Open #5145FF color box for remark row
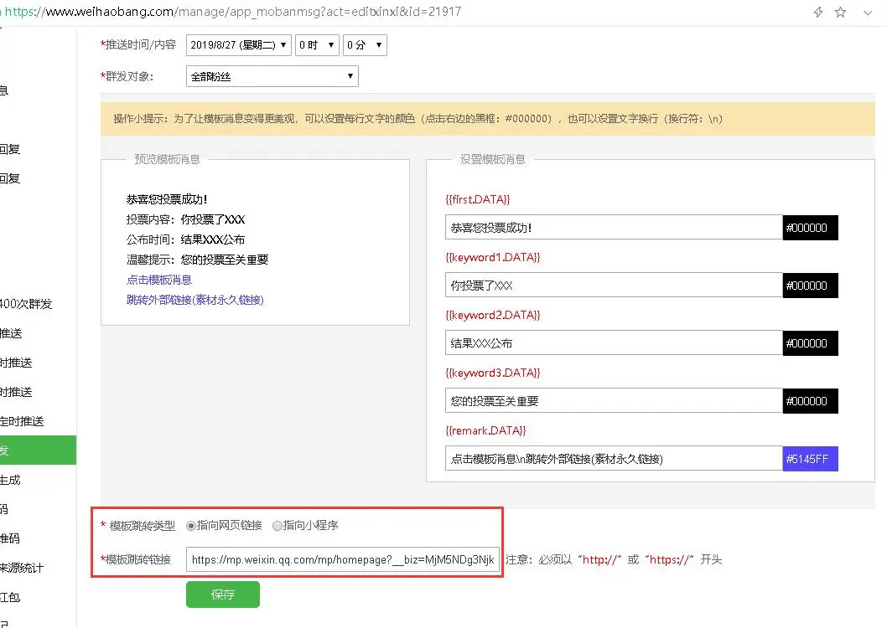 810,459
